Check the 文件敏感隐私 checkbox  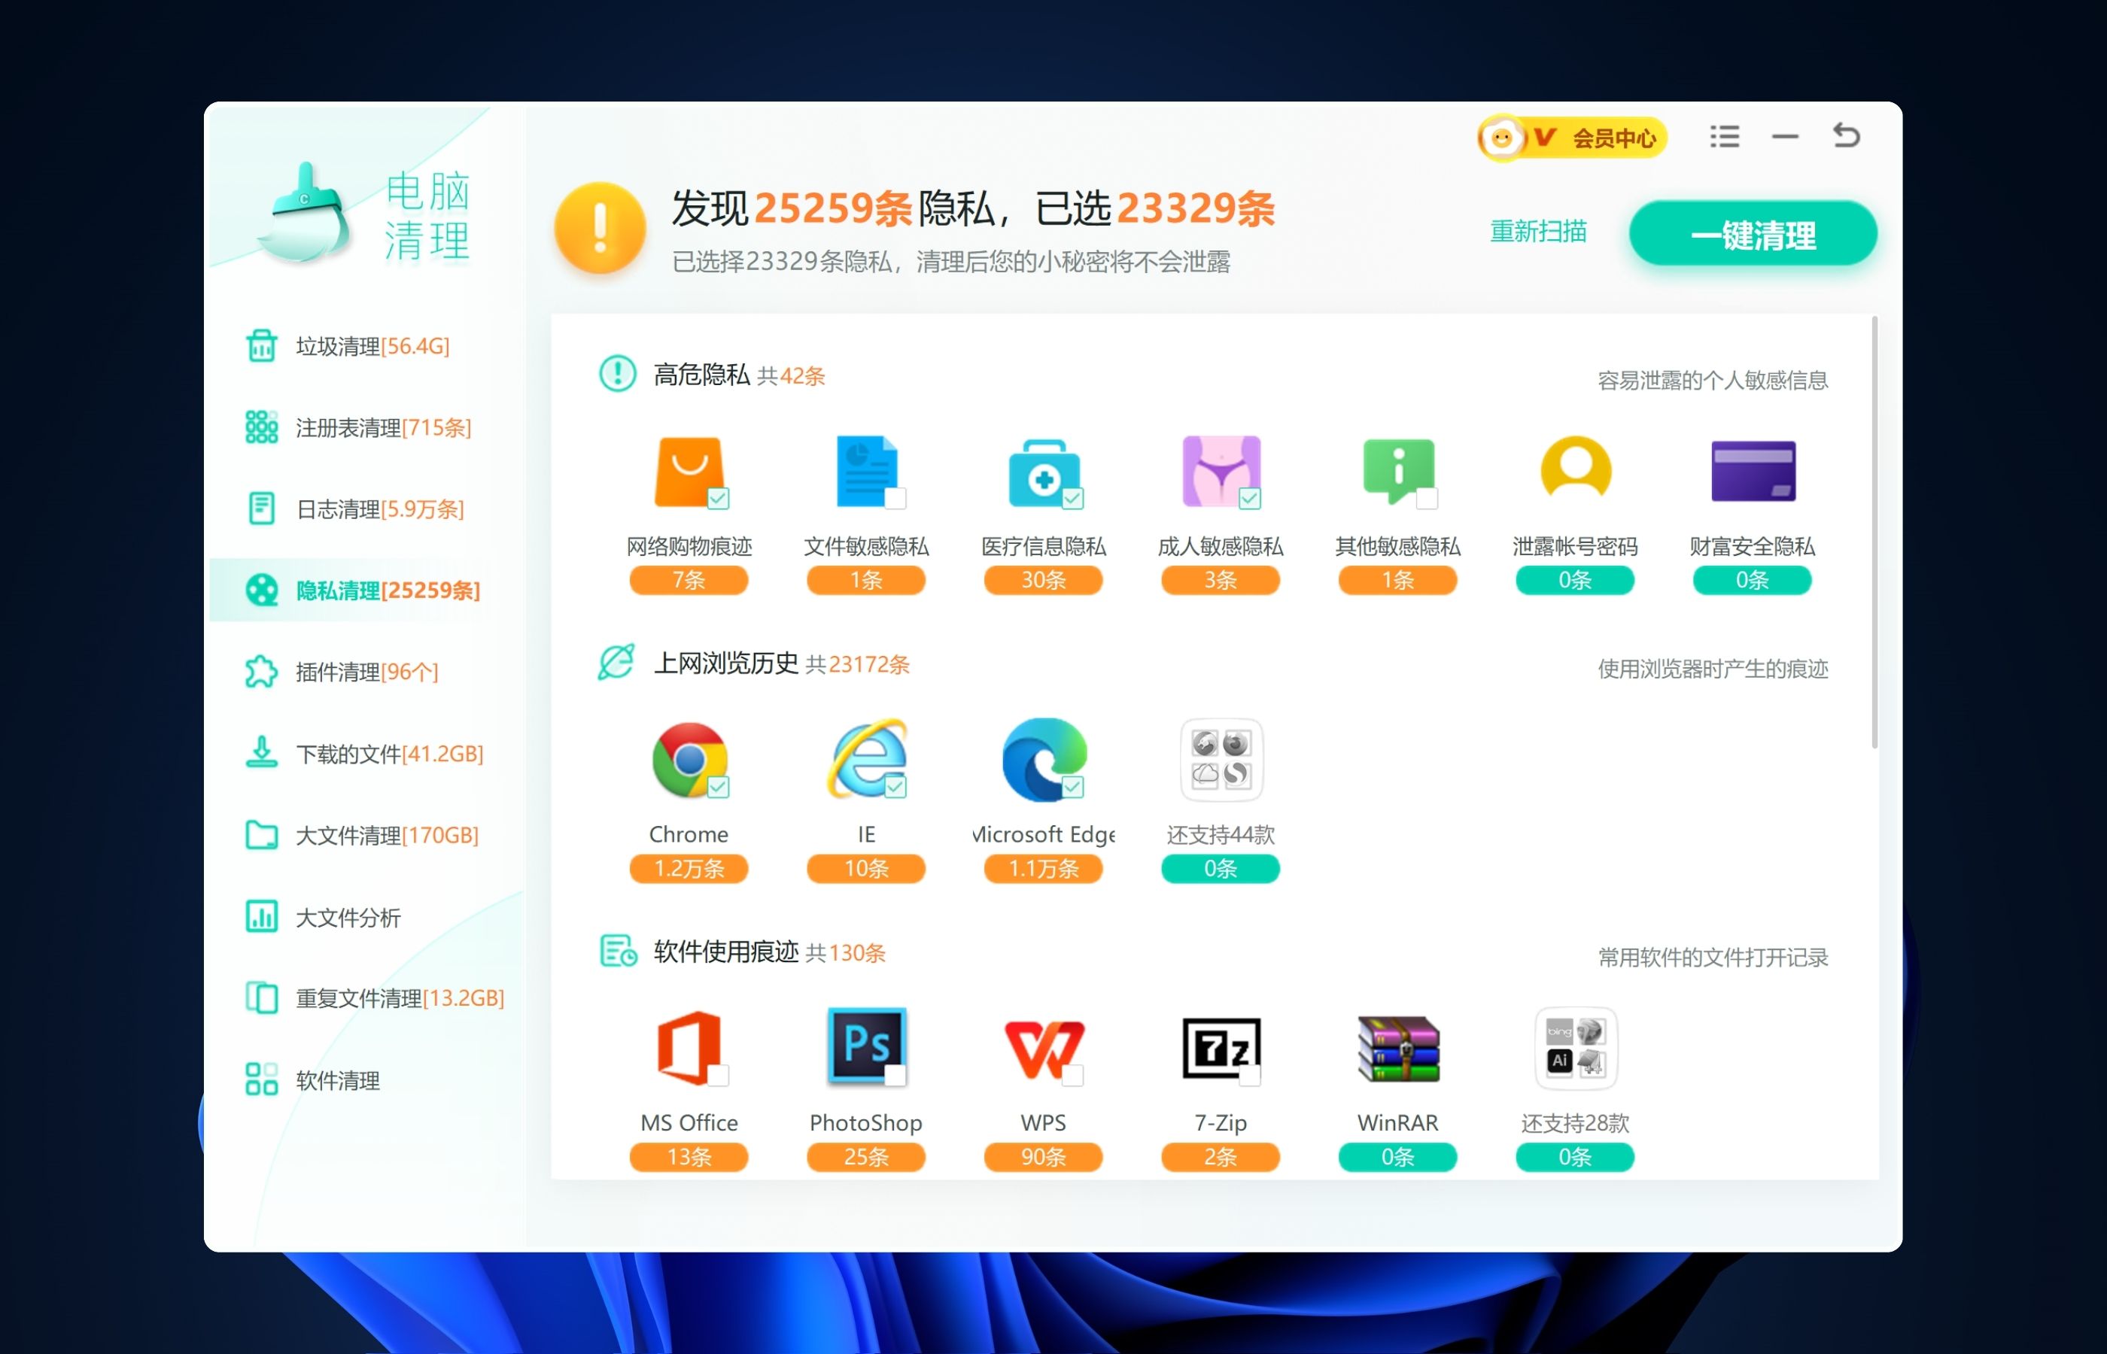895,499
